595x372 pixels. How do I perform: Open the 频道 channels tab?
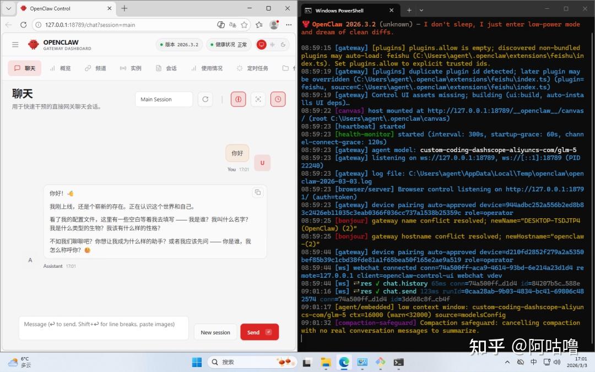tap(96, 68)
